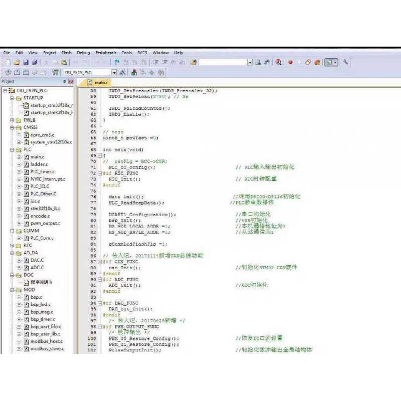Select the Rebuild all target files icon
Screen dimensions: 401x401
tap(26, 72)
